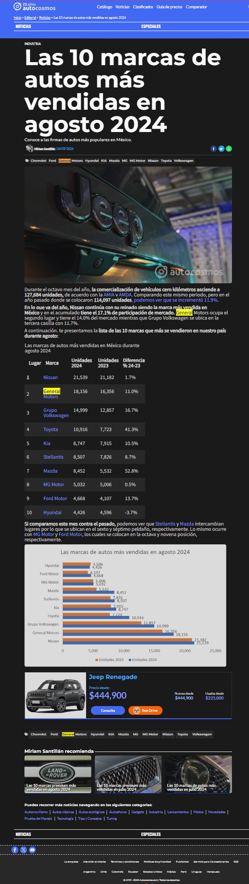Share the article via the Twitter icon
249x884 pixels.
pyautogui.click(x=221, y=149)
